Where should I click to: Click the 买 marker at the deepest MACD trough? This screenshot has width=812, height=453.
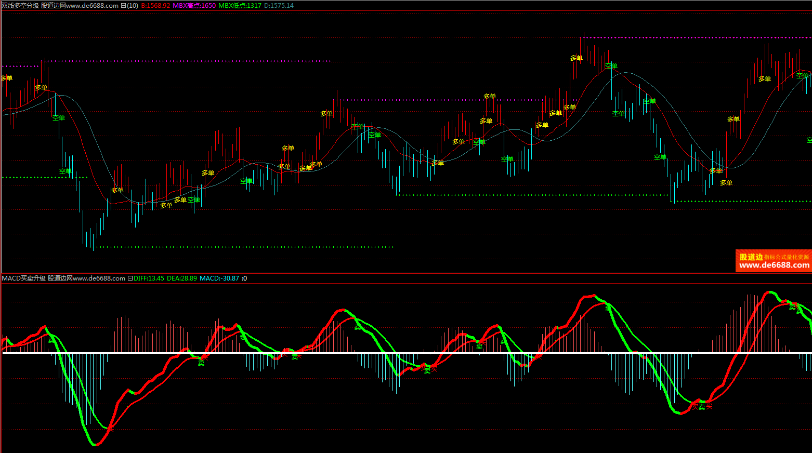tap(110, 429)
